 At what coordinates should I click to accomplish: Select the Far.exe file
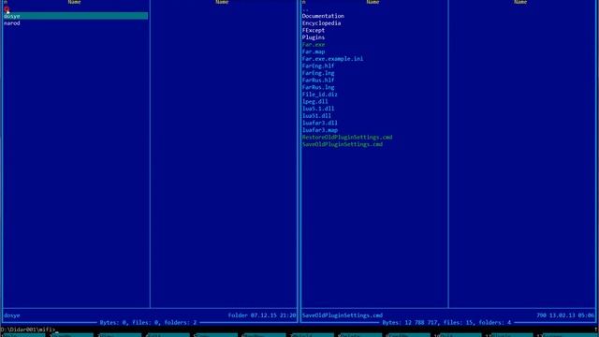(314, 45)
